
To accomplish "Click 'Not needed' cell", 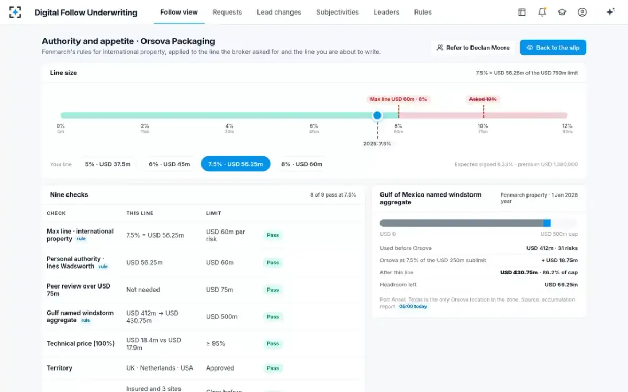I will click(143, 290).
